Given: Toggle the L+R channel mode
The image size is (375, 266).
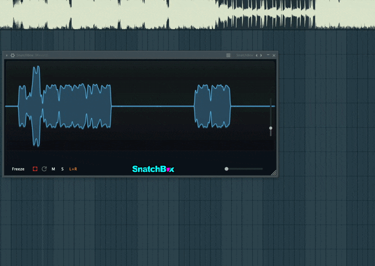Looking at the screenshot, I should [73, 169].
